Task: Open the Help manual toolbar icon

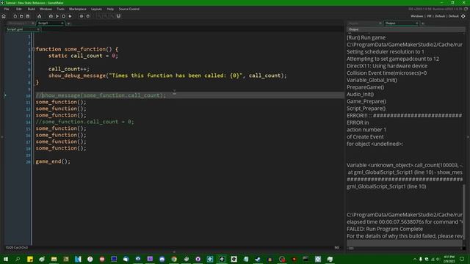Action: 88,16
